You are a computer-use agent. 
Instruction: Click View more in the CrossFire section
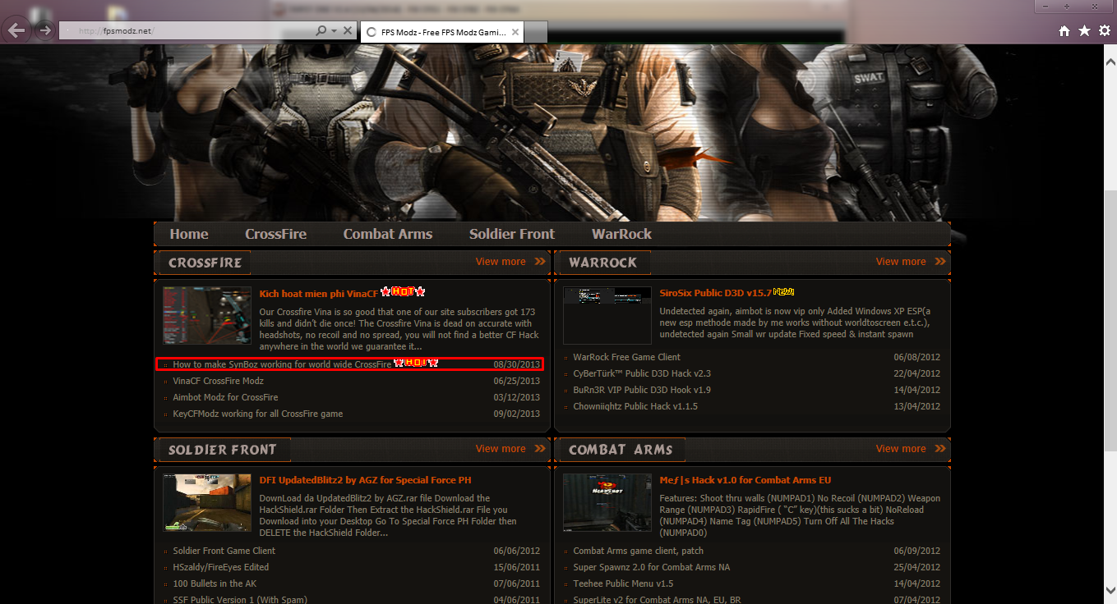(510, 262)
